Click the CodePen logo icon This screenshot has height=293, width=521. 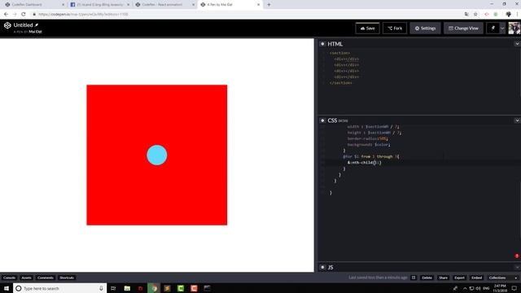(x=7, y=25)
